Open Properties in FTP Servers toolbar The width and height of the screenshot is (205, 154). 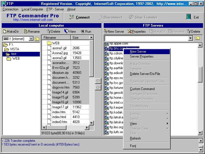point(137,31)
